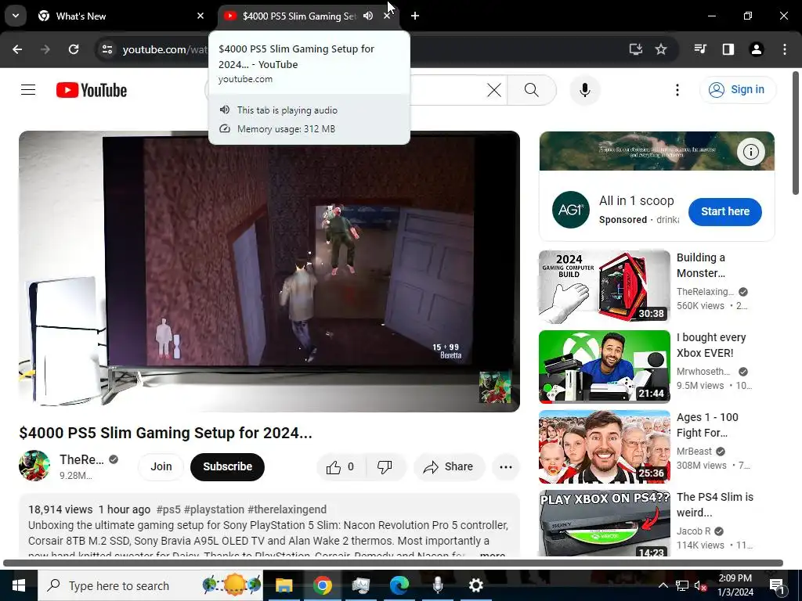This screenshot has height=601, width=802.
Task: Like the video with thumbs up
Action: pos(340,466)
